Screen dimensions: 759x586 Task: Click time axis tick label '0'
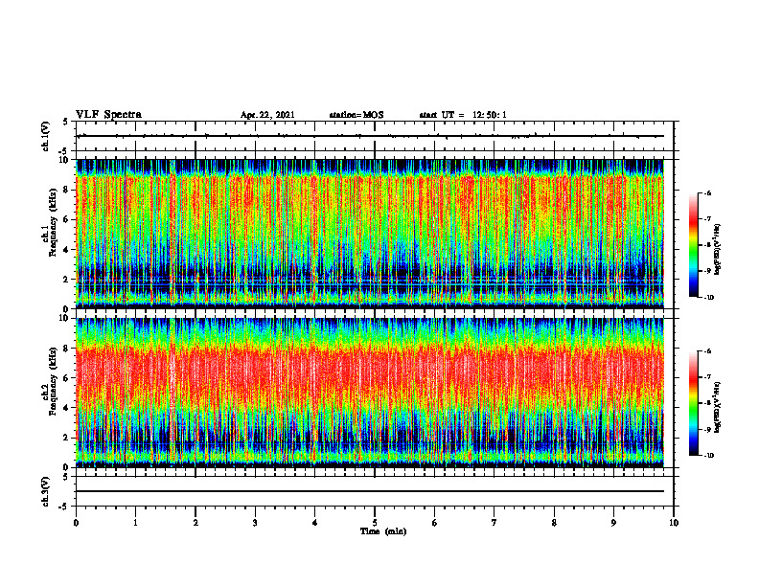[76, 523]
